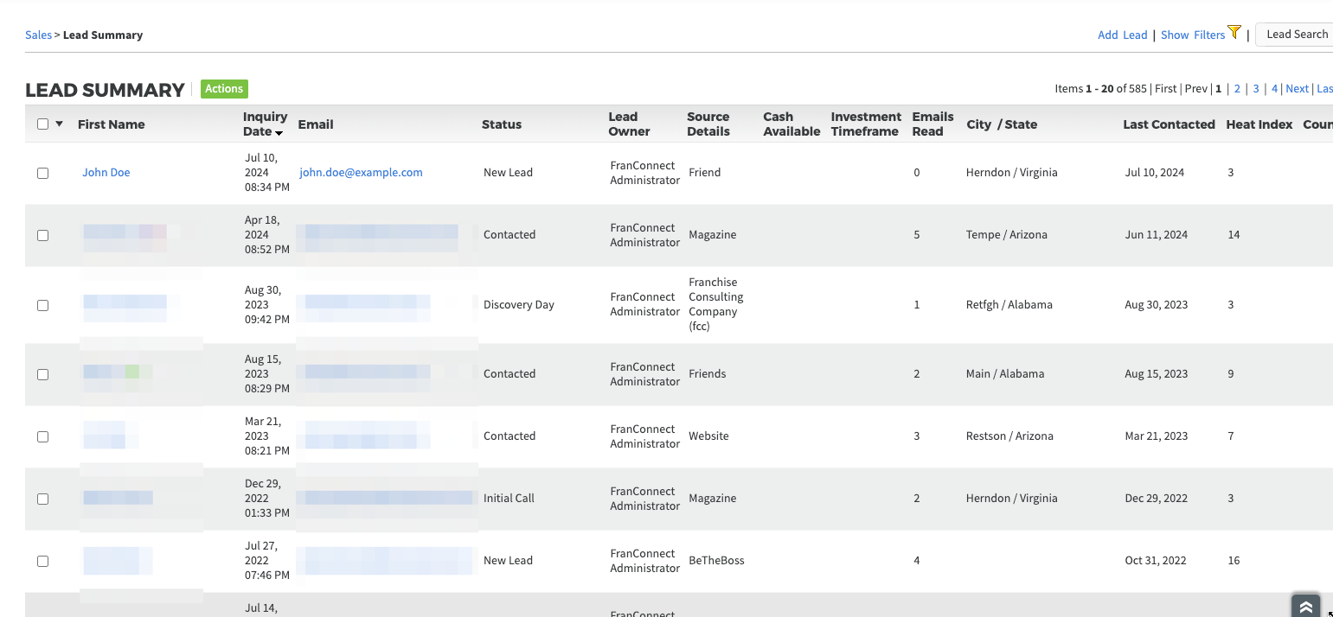Click the Inquiry Date sort arrow
This screenshot has width=1333, height=617.
[279, 133]
